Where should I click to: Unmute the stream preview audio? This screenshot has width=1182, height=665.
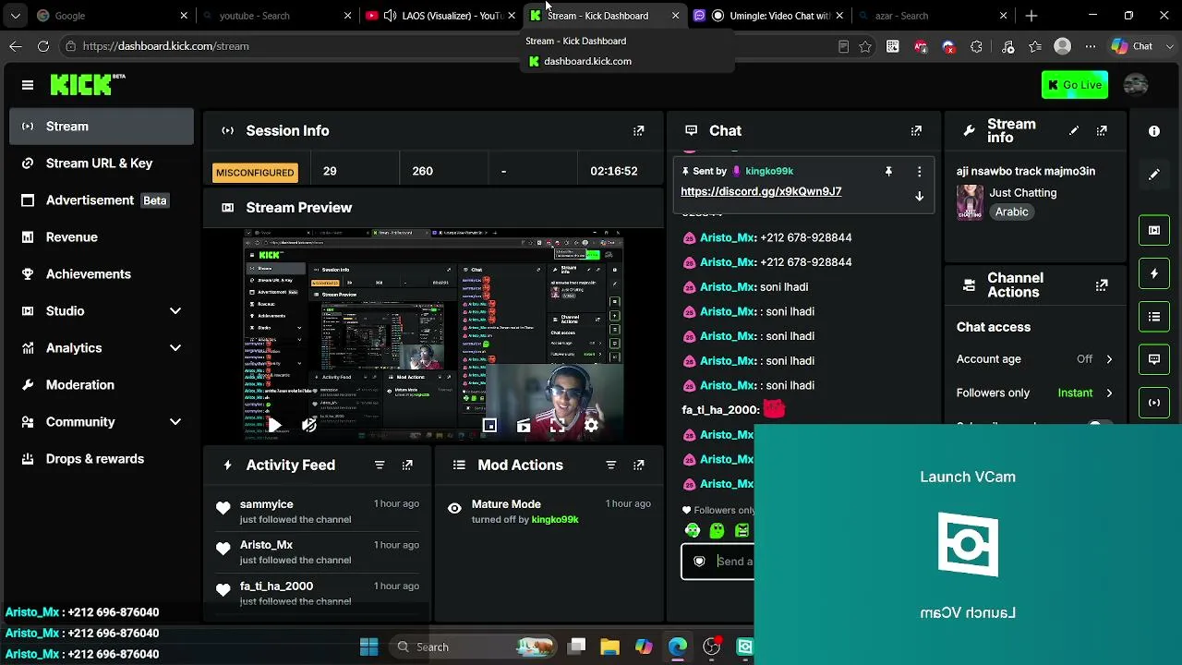click(x=308, y=425)
